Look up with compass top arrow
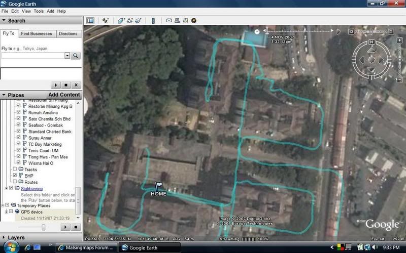The height and width of the screenshot is (253, 406). [371, 50]
